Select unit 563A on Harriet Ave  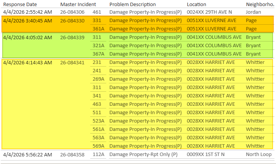point(98,137)
